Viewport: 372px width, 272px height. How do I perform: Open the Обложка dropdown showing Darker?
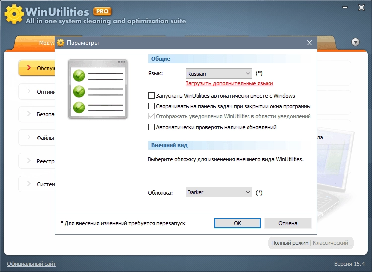click(x=219, y=192)
